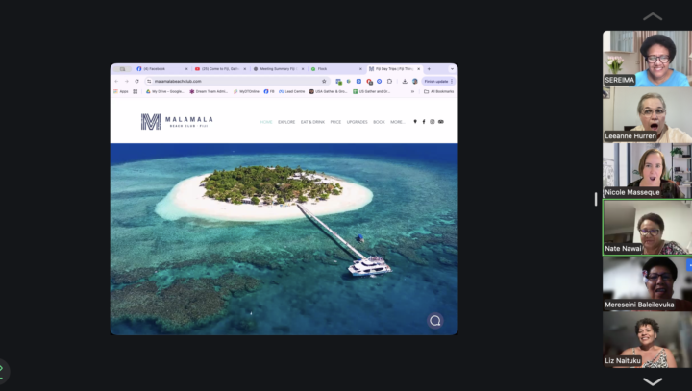Expand the tab list dropdown arrow
The image size is (692, 391).
(x=452, y=69)
